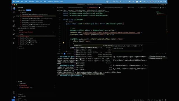
Task: Change Spaces: 4 indentation in status bar
Action: click(143, 100)
